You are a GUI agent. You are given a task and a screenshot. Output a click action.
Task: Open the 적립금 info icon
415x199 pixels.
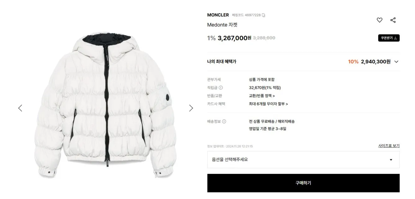221,88
